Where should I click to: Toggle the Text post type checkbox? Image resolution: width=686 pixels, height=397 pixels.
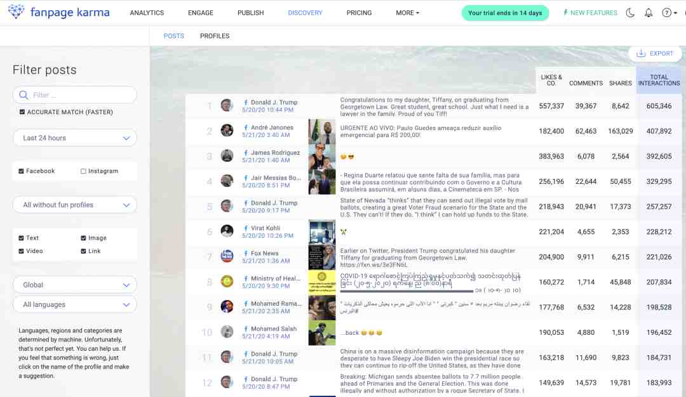[21, 238]
